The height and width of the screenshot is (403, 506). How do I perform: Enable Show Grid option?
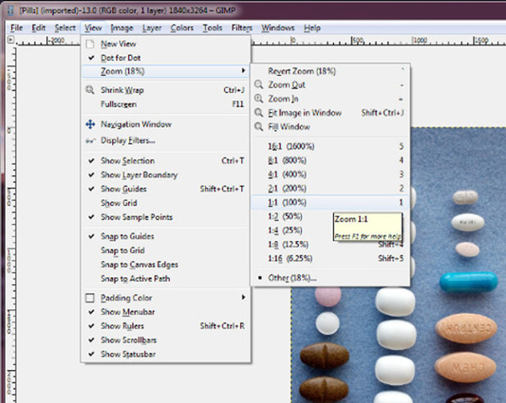(x=119, y=203)
